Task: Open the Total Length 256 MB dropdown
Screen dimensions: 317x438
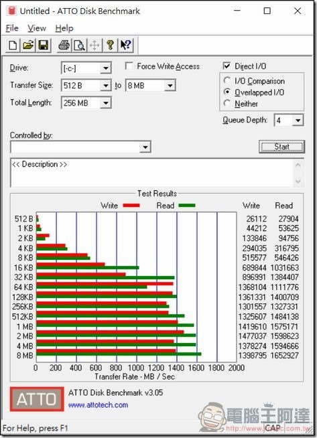Action: pyautogui.click(x=106, y=103)
